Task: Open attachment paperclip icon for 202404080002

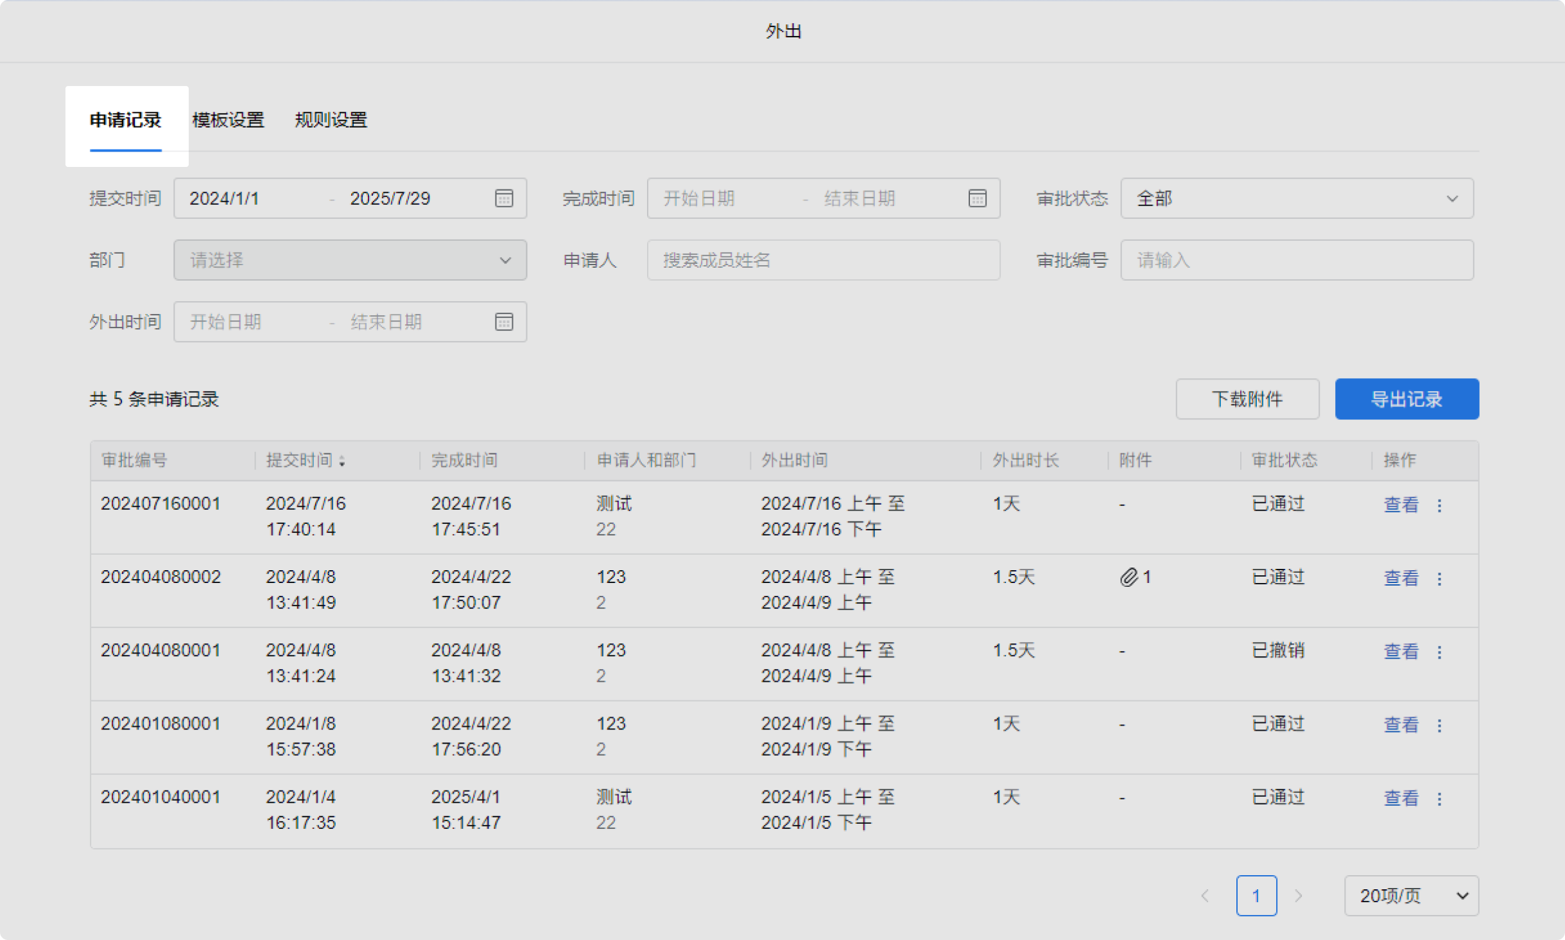Action: tap(1129, 577)
